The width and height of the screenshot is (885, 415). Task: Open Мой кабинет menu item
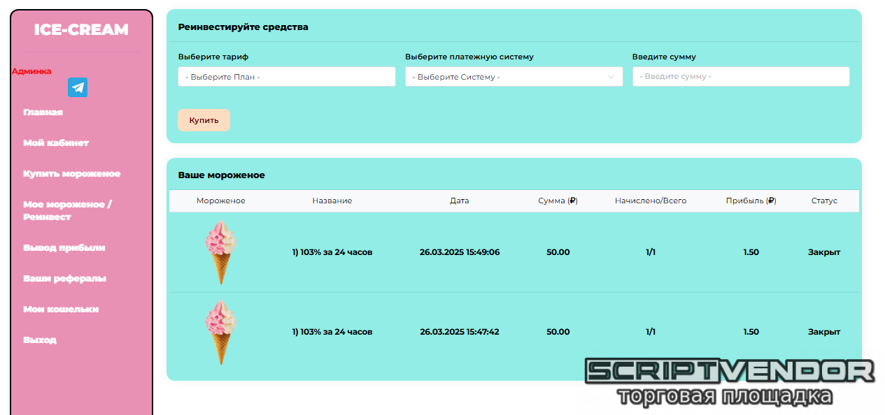click(56, 143)
